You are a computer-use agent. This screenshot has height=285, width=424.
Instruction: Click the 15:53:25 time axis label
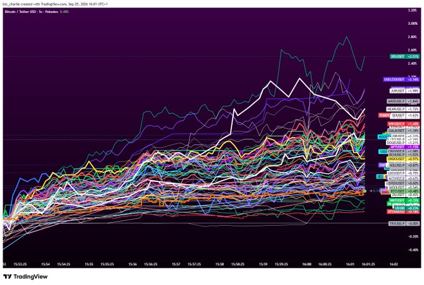point(21,264)
